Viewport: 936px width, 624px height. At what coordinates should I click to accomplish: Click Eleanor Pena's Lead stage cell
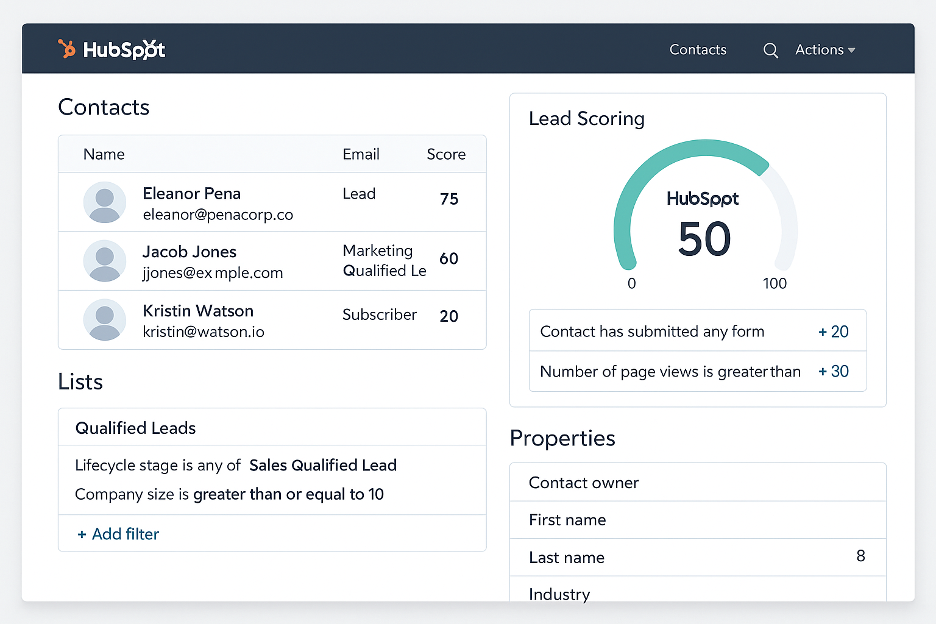[359, 194]
